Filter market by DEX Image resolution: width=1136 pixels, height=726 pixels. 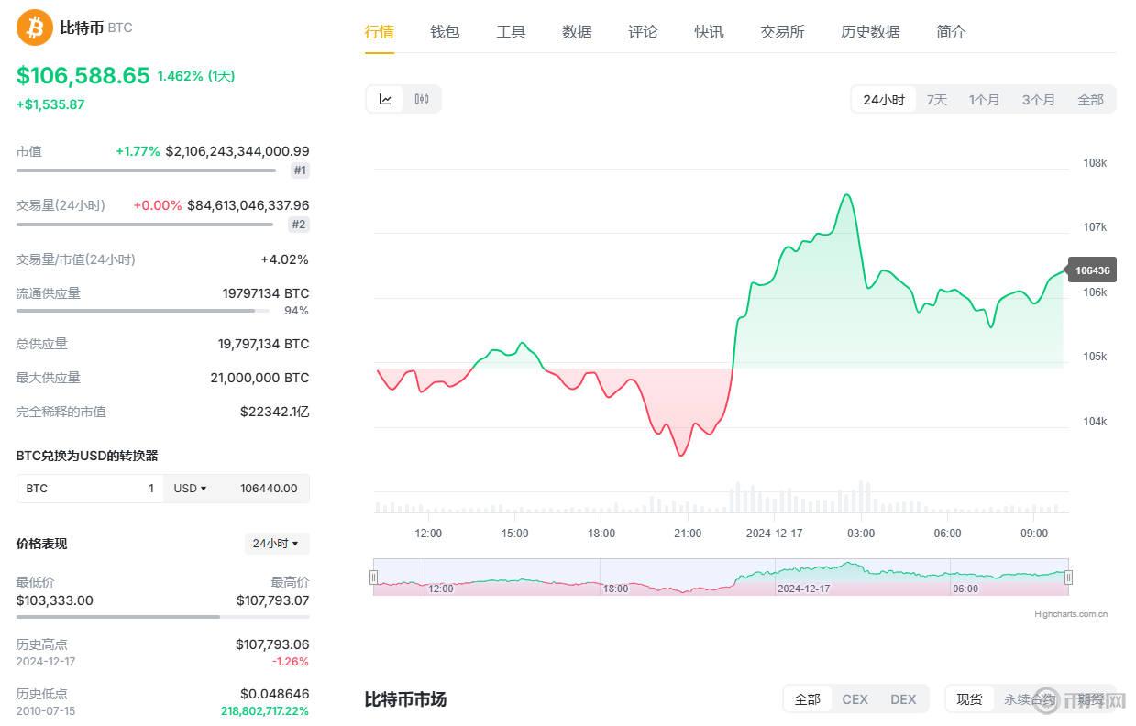coord(903,699)
